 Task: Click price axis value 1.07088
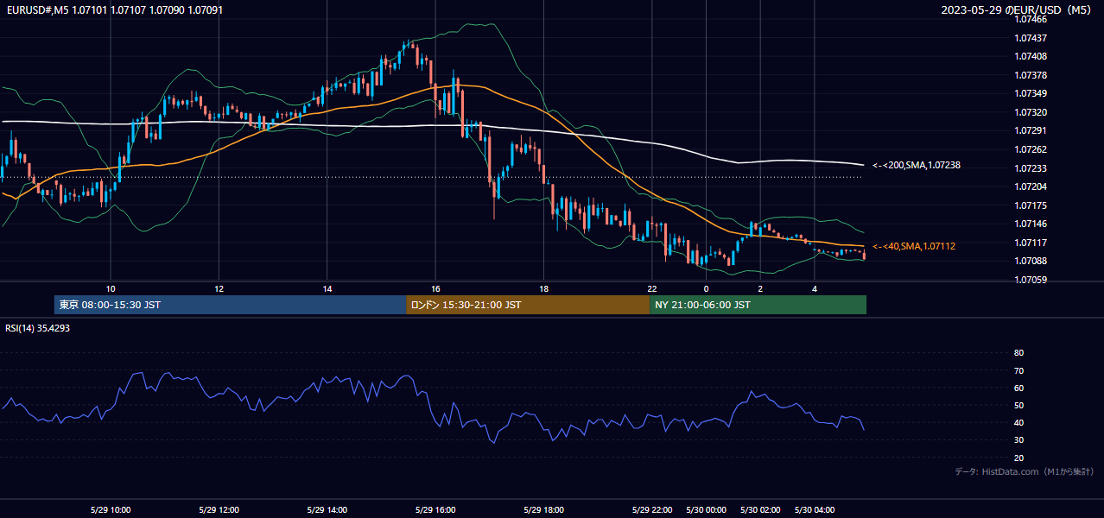point(1031,261)
